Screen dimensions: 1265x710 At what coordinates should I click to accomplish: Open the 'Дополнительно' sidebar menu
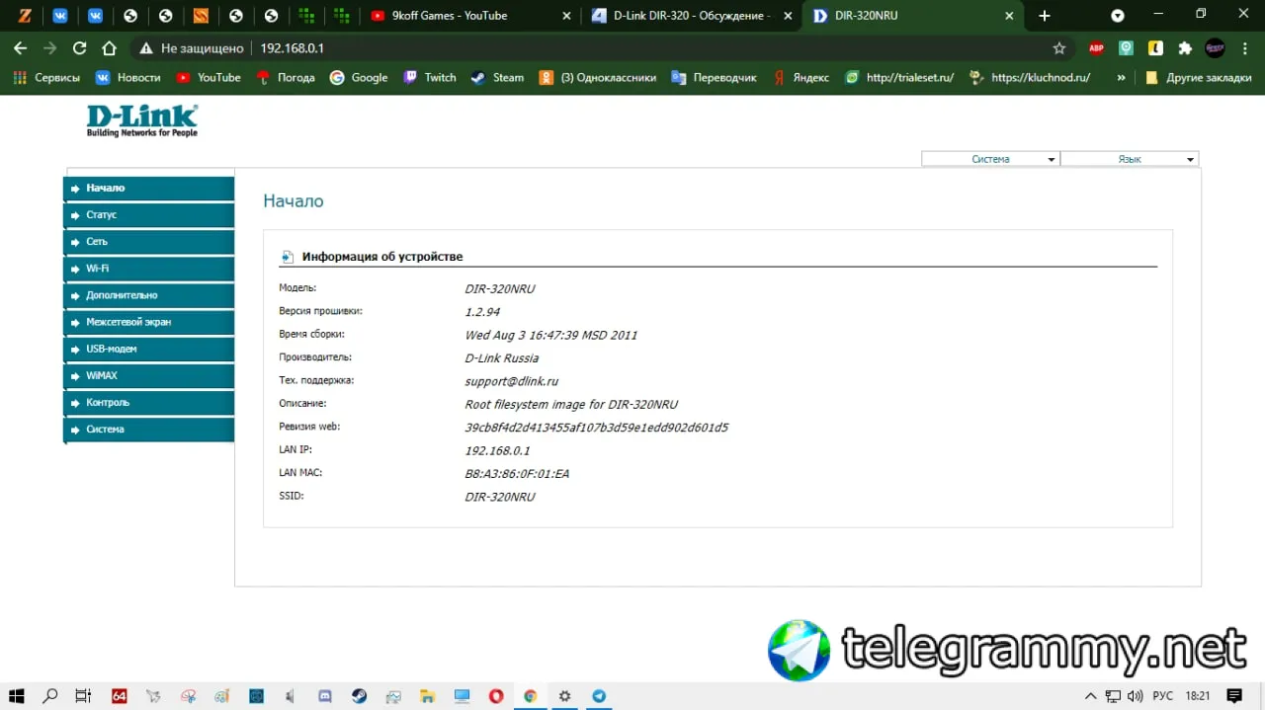pos(149,295)
